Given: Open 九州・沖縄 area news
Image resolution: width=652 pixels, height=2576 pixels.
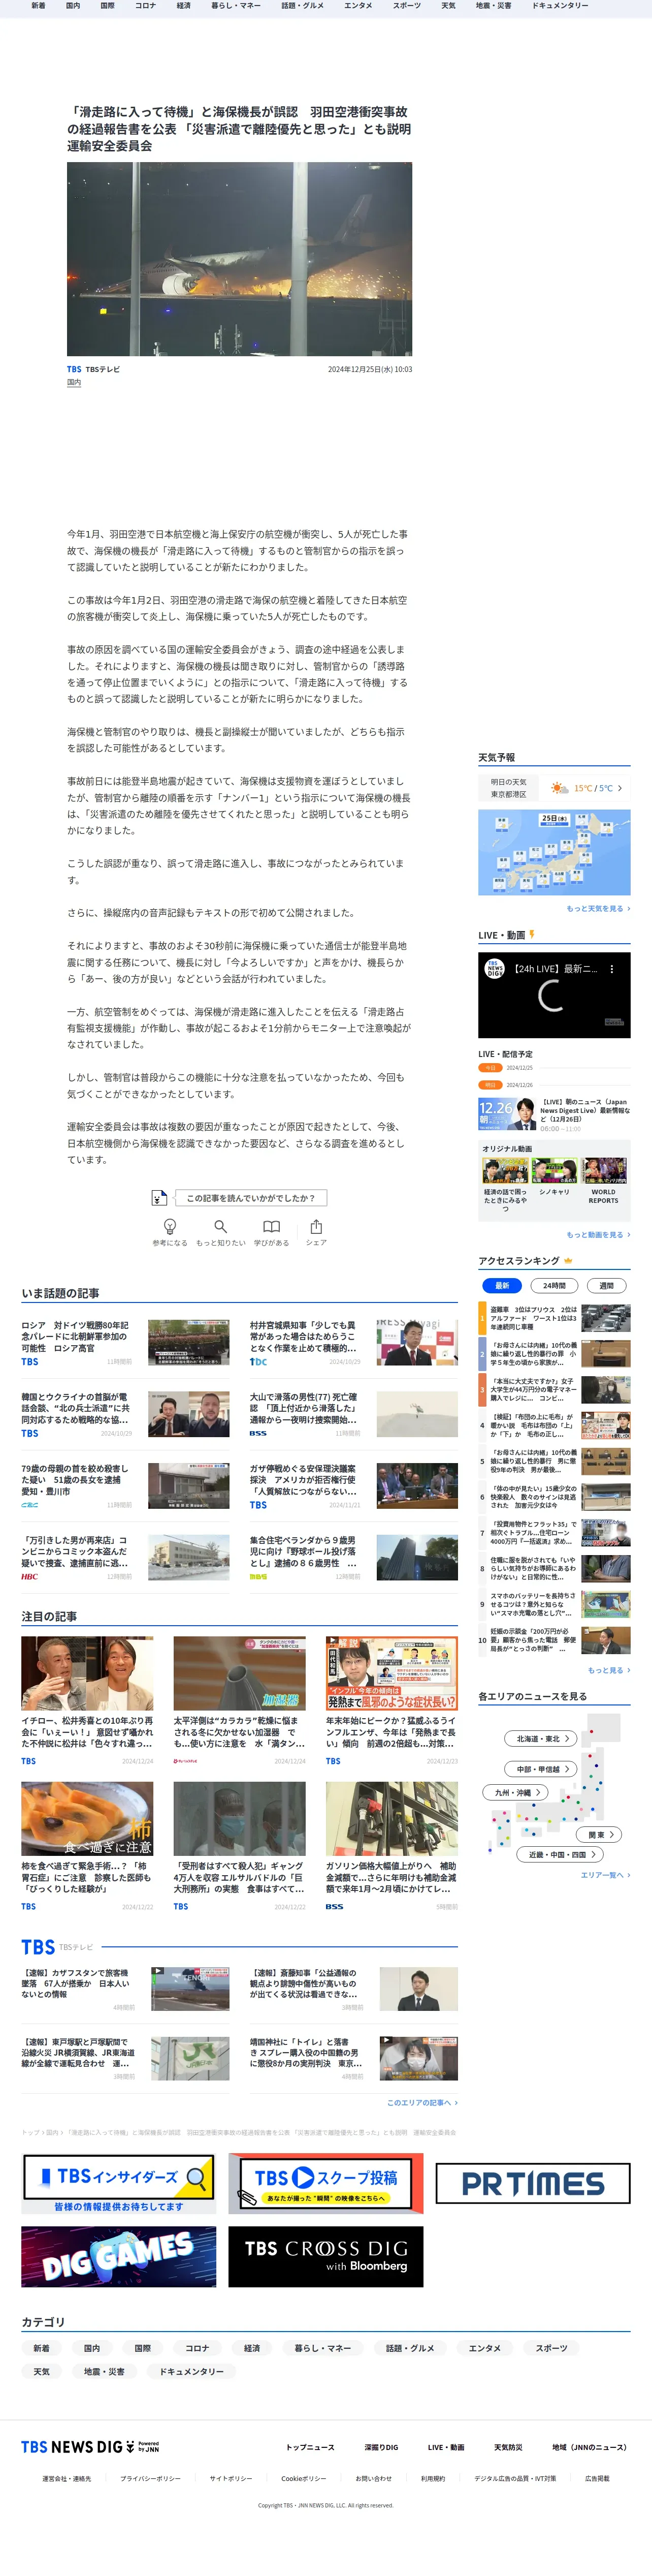Looking at the screenshot, I should [514, 1792].
